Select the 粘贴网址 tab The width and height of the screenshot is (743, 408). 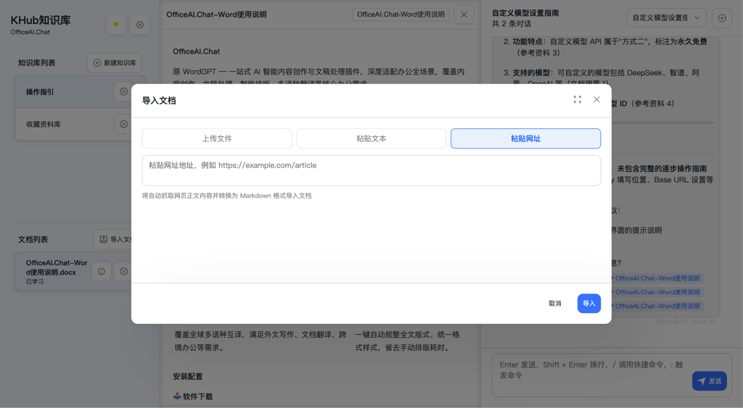click(x=525, y=138)
